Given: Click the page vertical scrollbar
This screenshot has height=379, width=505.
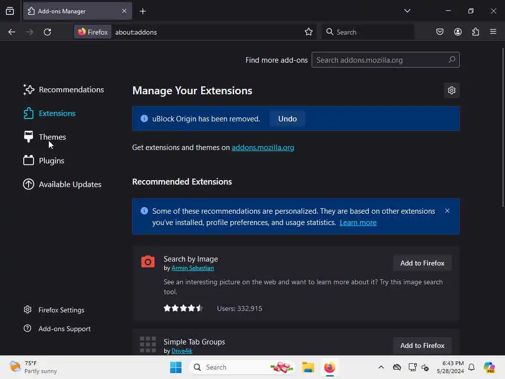Looking at the screenshot, I should point(503,127).
